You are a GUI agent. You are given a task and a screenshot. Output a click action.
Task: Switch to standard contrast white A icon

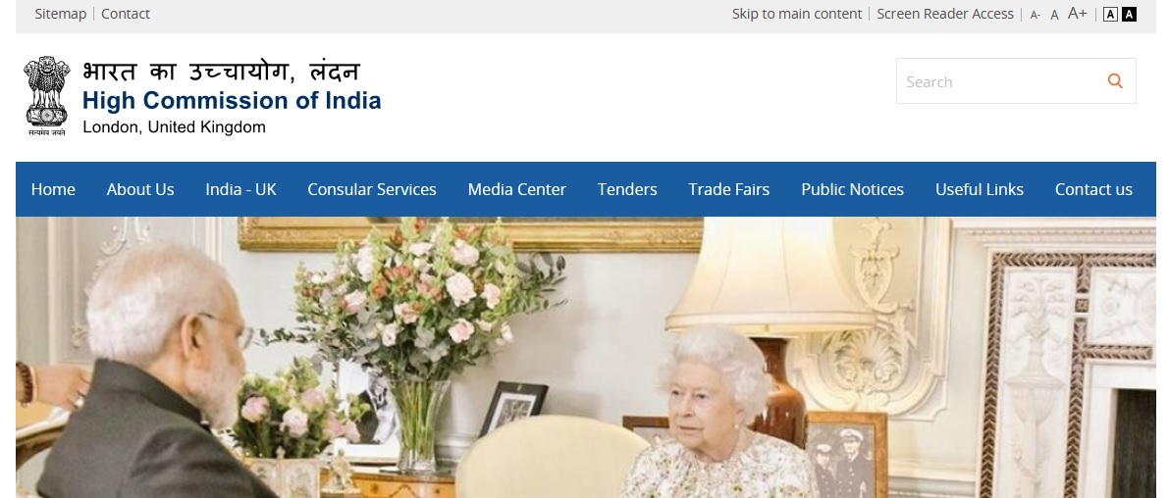point(1110,14)
